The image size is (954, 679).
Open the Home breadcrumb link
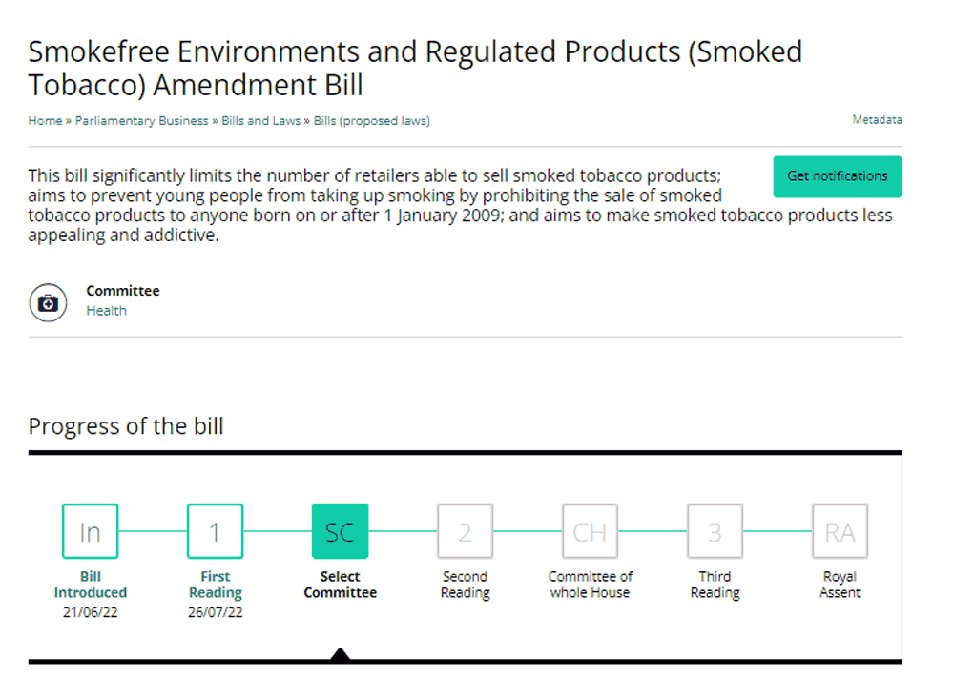pyautogui.click(x=45, y=120)
